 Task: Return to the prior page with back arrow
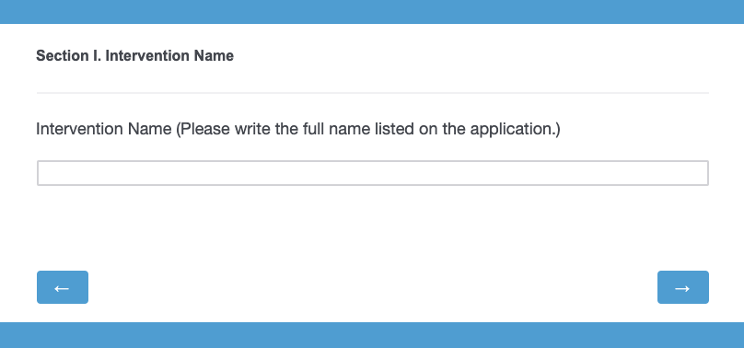63,287
